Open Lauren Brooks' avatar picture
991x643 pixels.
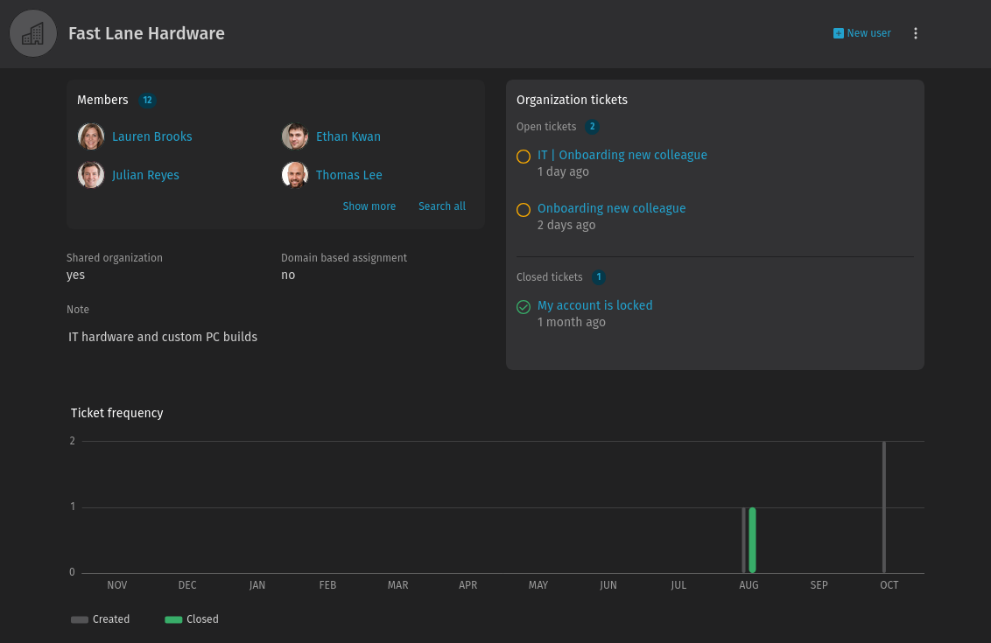coord(91,136)
